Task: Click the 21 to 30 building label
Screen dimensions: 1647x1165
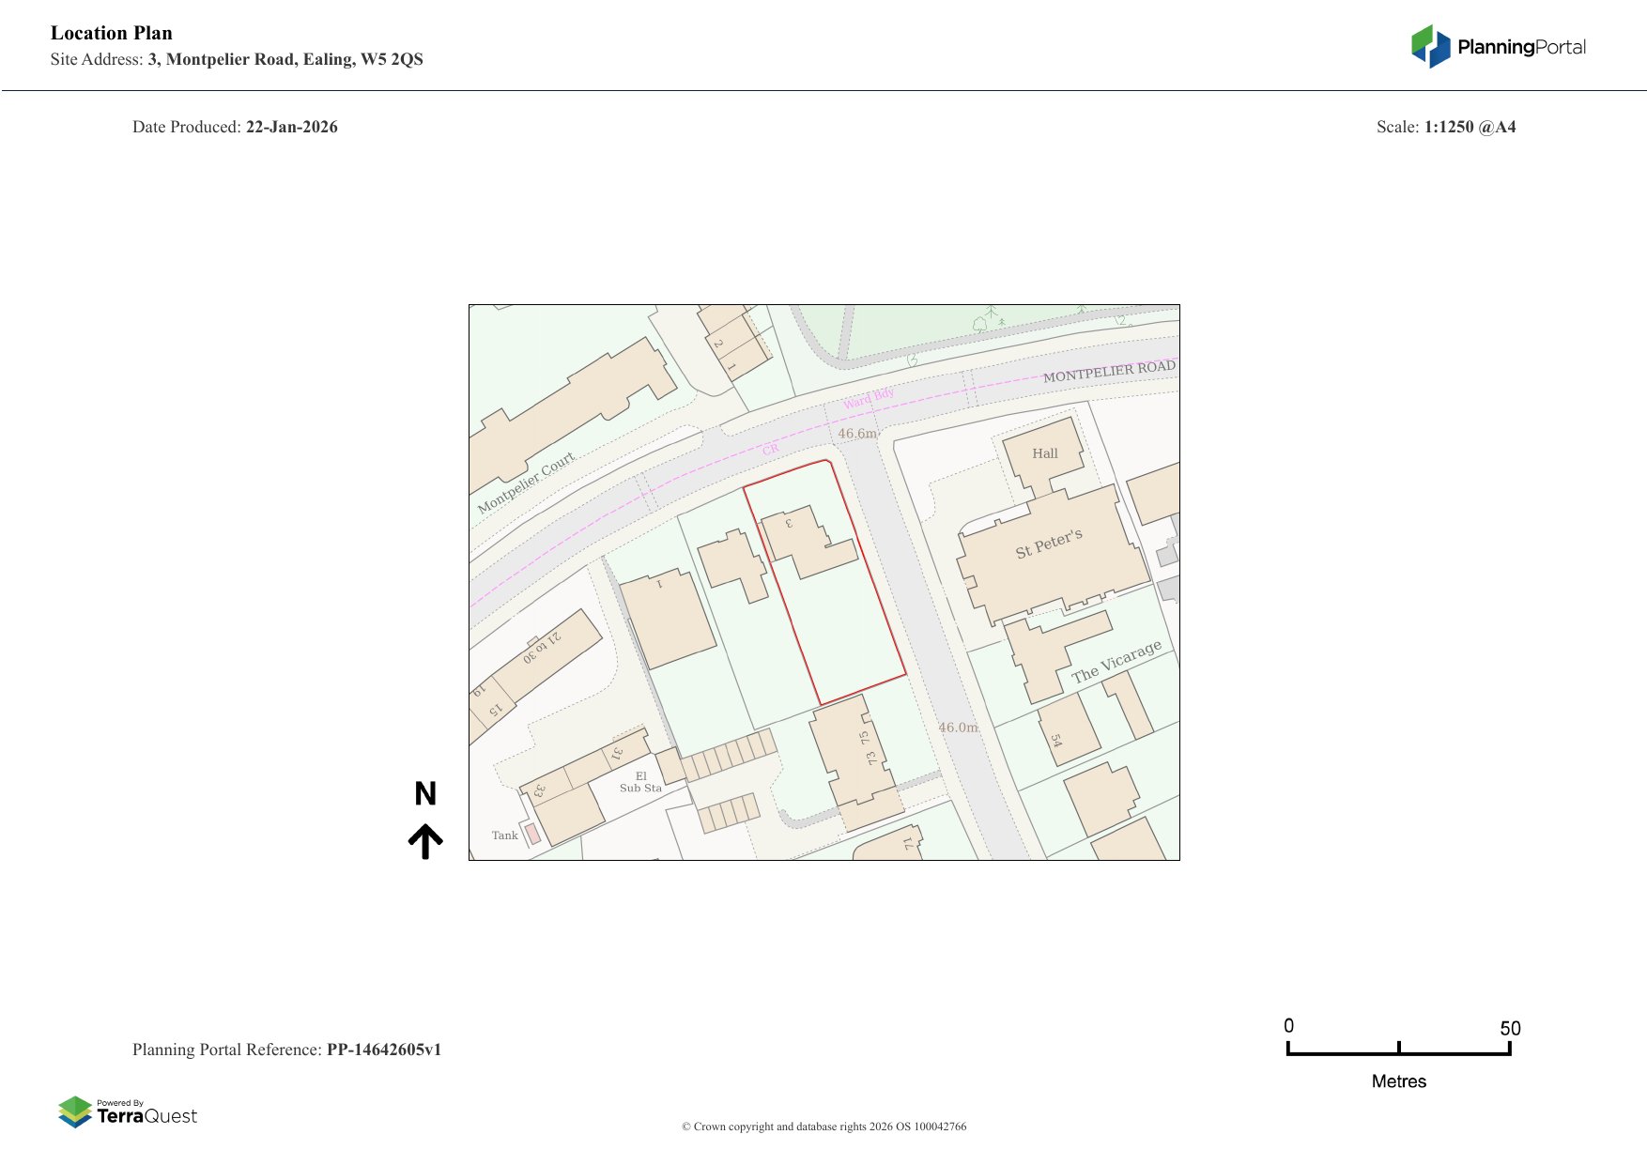Action: coord(543,648)
